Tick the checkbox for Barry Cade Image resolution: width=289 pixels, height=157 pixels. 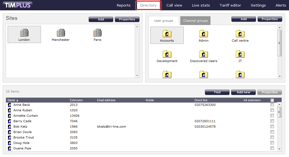[272, 121]
